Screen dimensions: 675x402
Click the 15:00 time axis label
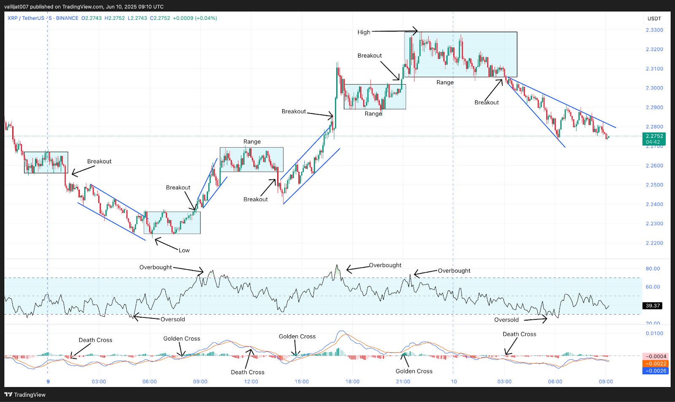302,381
